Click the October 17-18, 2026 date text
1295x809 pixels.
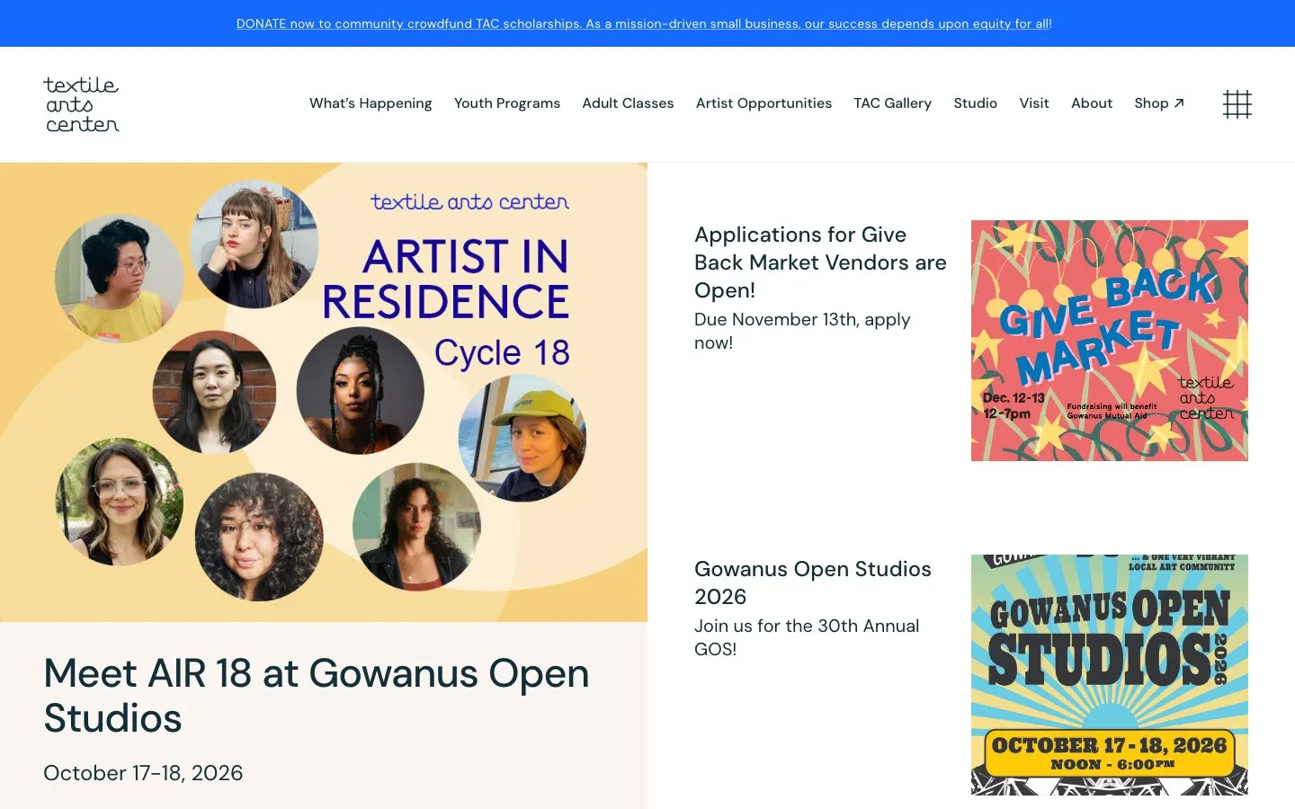[x=143, y=773]
